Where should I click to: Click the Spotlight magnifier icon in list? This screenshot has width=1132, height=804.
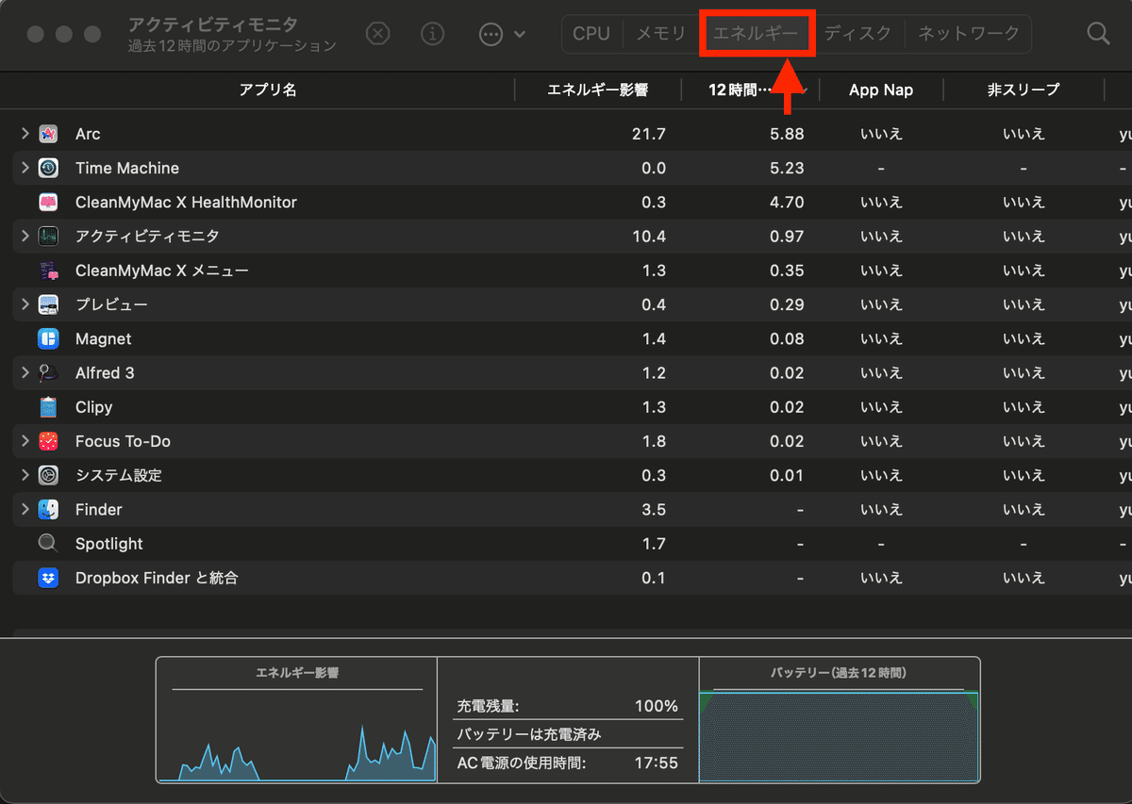click(x=49, y=544)
